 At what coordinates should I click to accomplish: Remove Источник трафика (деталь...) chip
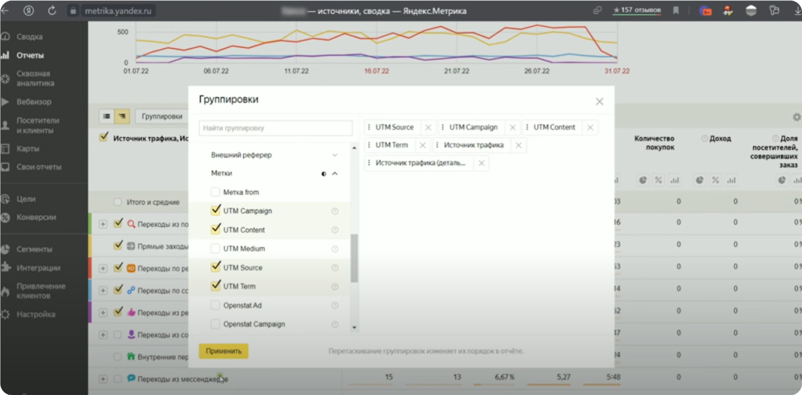[481, 163]
